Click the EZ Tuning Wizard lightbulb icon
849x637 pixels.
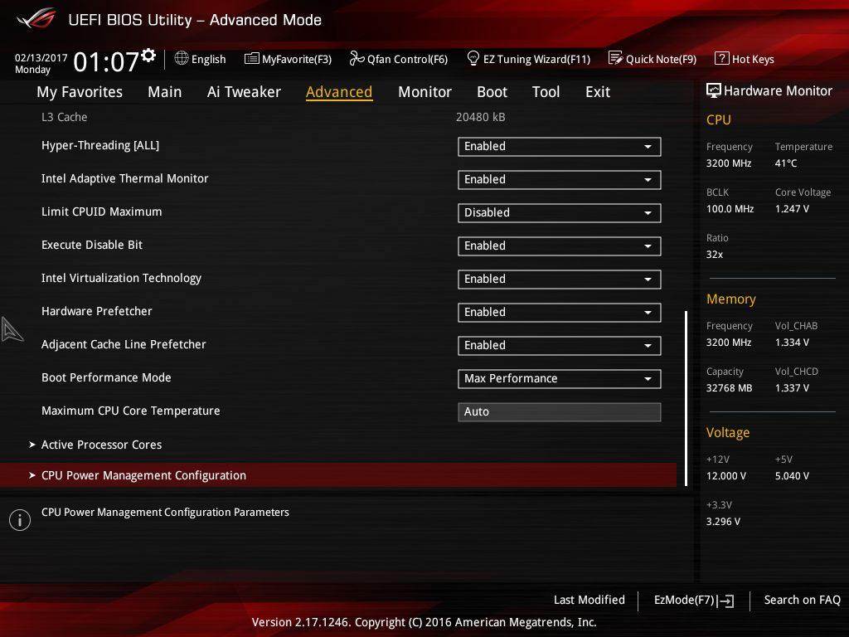coord(473,58)
